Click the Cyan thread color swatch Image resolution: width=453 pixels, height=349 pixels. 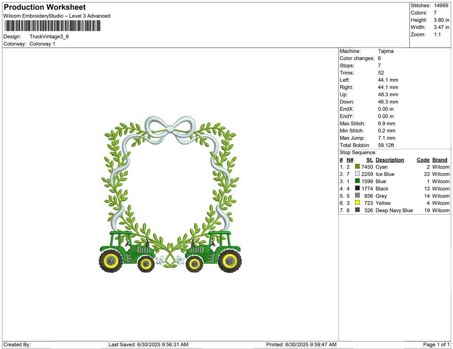[x=357, y=167]
